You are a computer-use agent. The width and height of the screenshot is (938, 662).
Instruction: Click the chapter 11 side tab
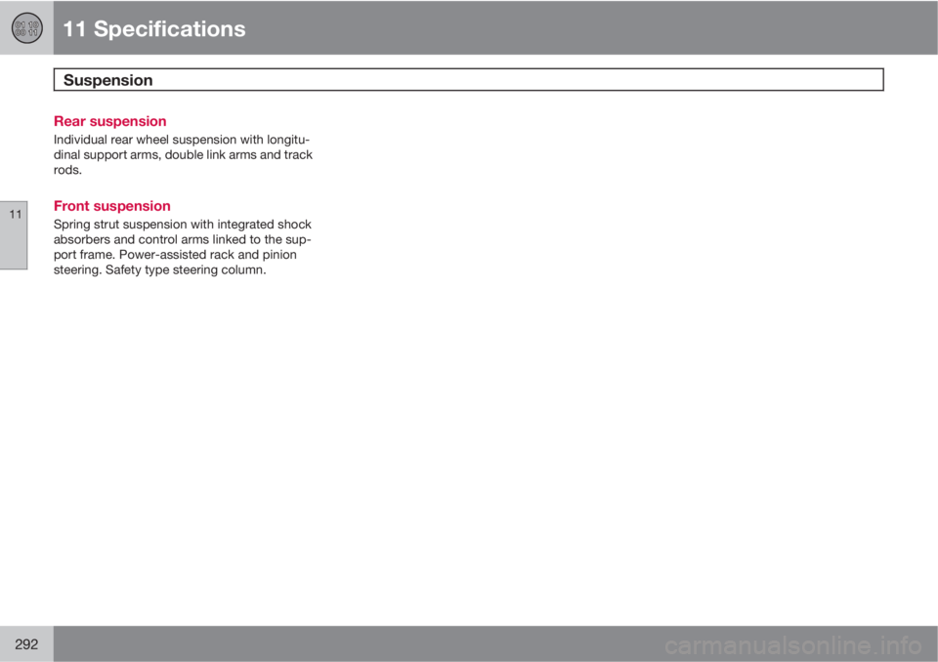tap(14, 235)
